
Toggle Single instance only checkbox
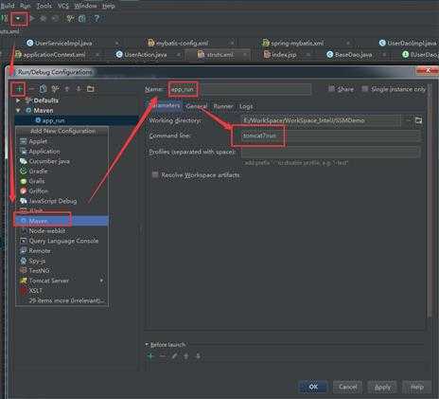(364, 89)
